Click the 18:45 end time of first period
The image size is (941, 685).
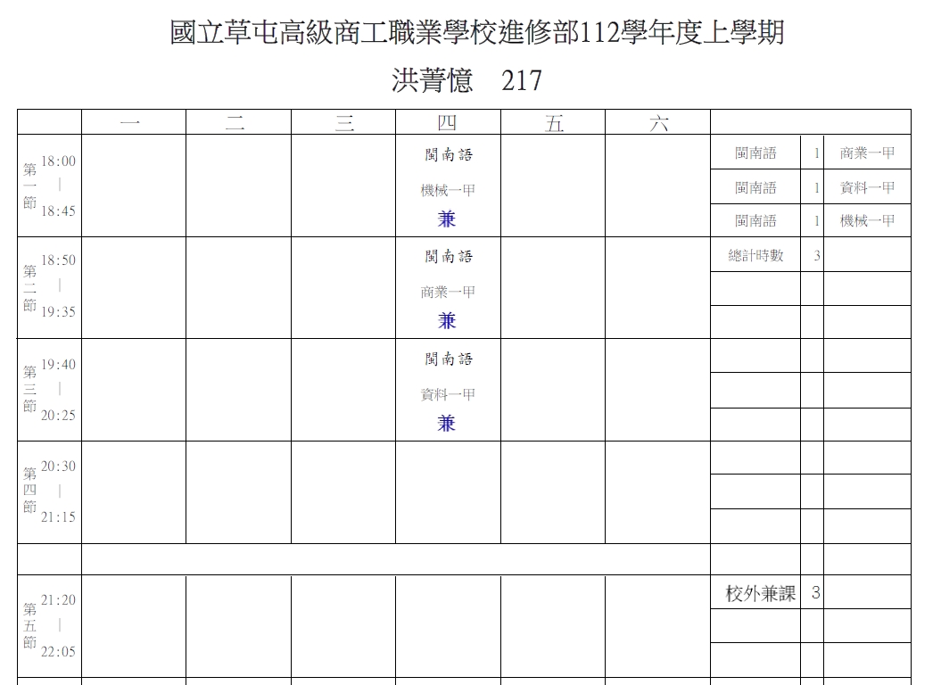pos(58,210)
